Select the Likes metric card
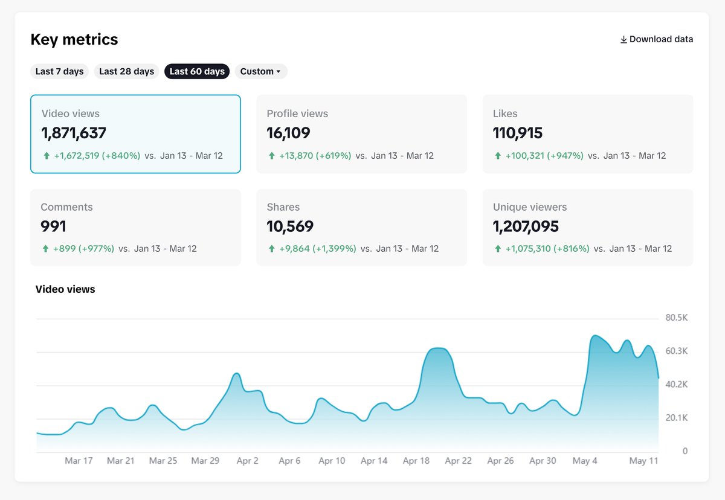 click(x=587, y=133)
